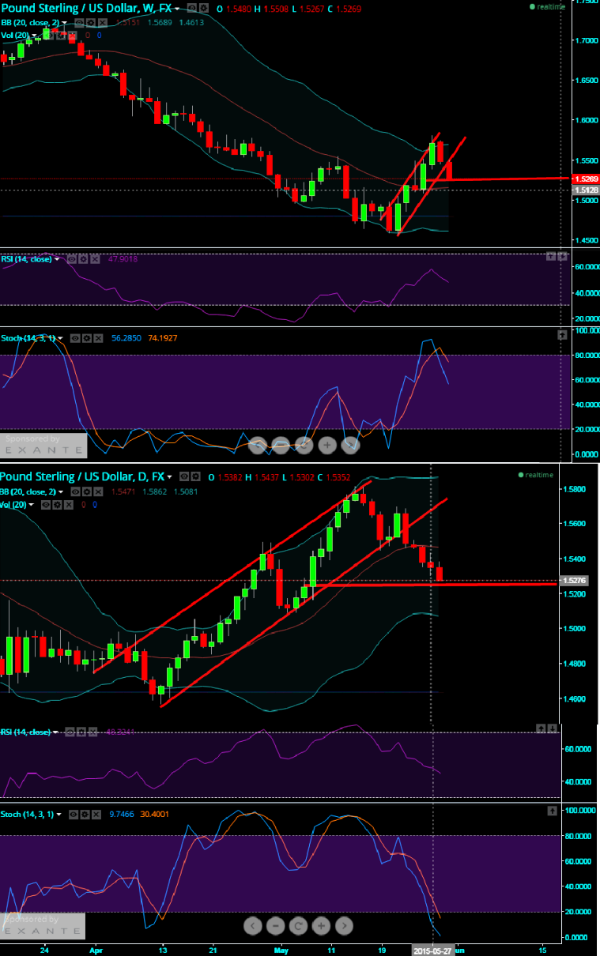
Task: Move weekly Stoch pane up arrow
Action: click(562, 335)
